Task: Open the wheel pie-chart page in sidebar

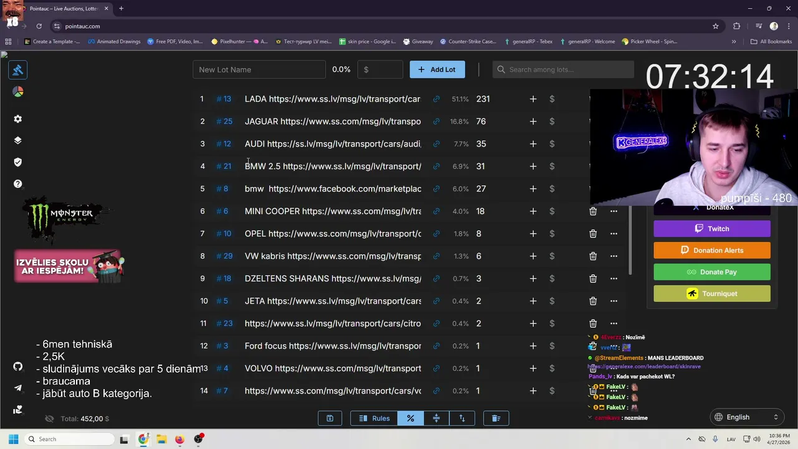Action: pyautogui.click(x=18, y=92)
